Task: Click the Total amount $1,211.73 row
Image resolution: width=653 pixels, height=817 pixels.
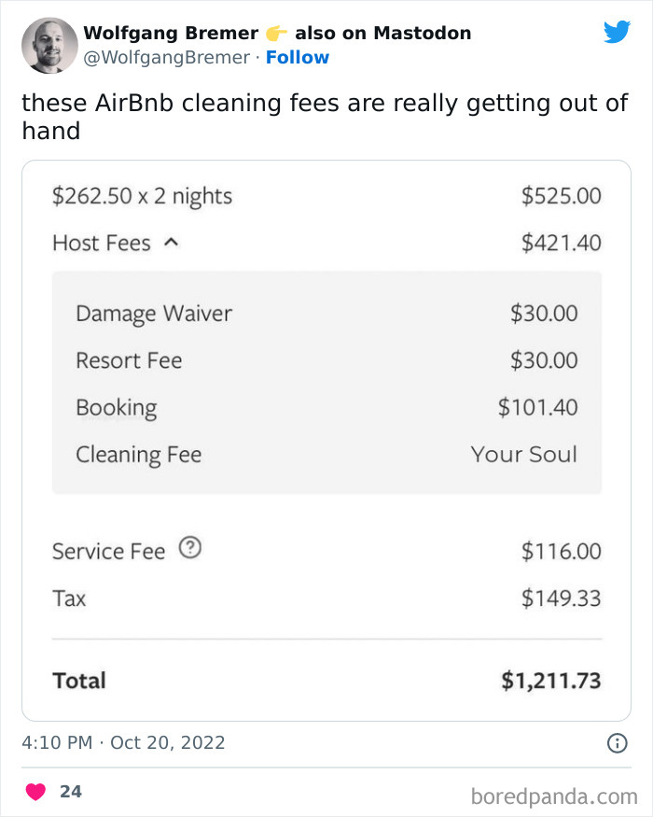Action: tap(326, 681)
